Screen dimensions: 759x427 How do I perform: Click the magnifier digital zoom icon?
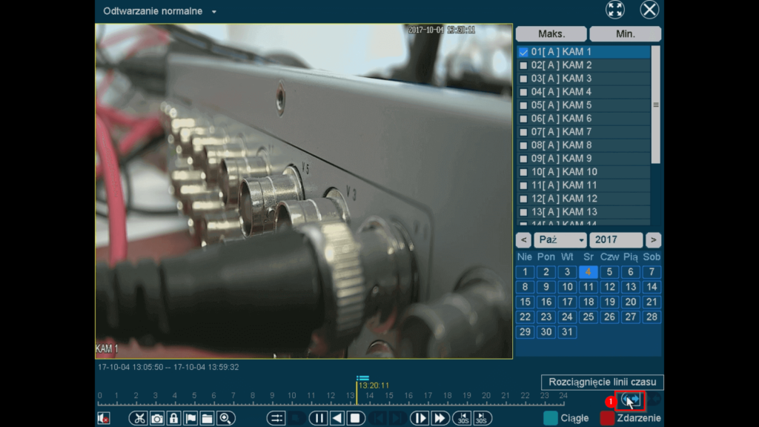tap(226, 418)
